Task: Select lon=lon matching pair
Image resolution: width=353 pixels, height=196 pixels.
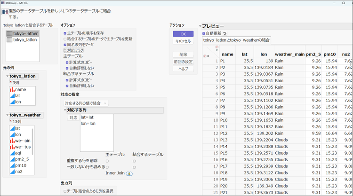Action: pos(96,124)
